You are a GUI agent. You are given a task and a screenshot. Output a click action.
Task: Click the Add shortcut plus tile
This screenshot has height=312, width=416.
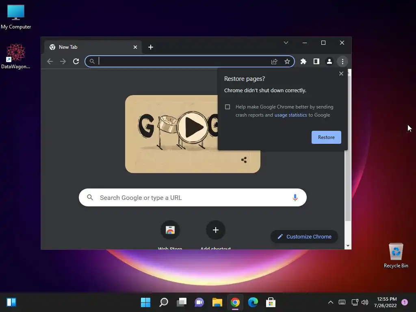click(x=216, y=230)
